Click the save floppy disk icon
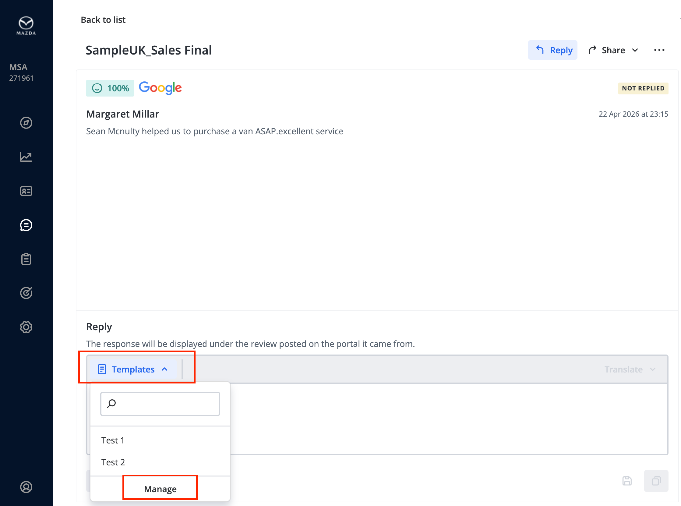 tap(627, 481)
